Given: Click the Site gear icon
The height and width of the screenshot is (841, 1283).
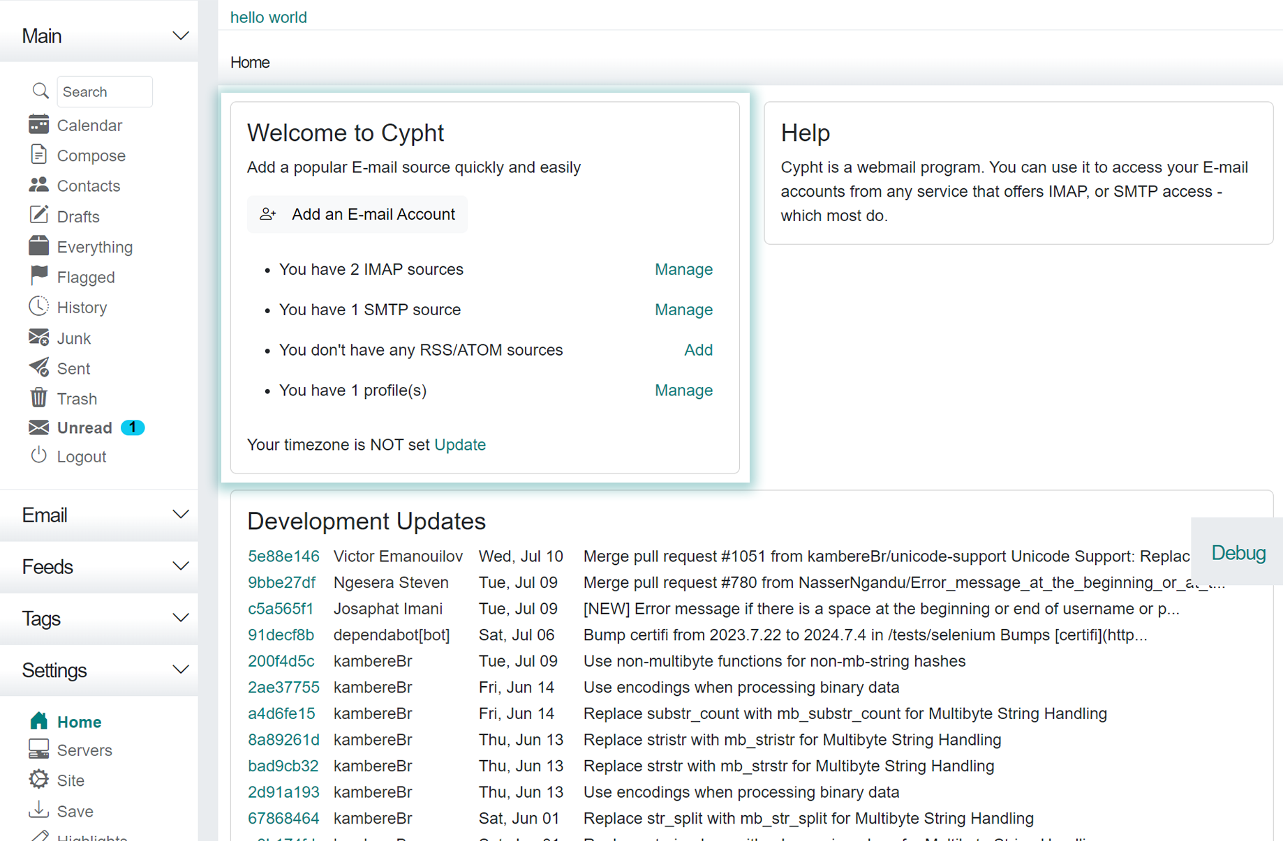Looking at the screenshot, I should pos(39,780).
